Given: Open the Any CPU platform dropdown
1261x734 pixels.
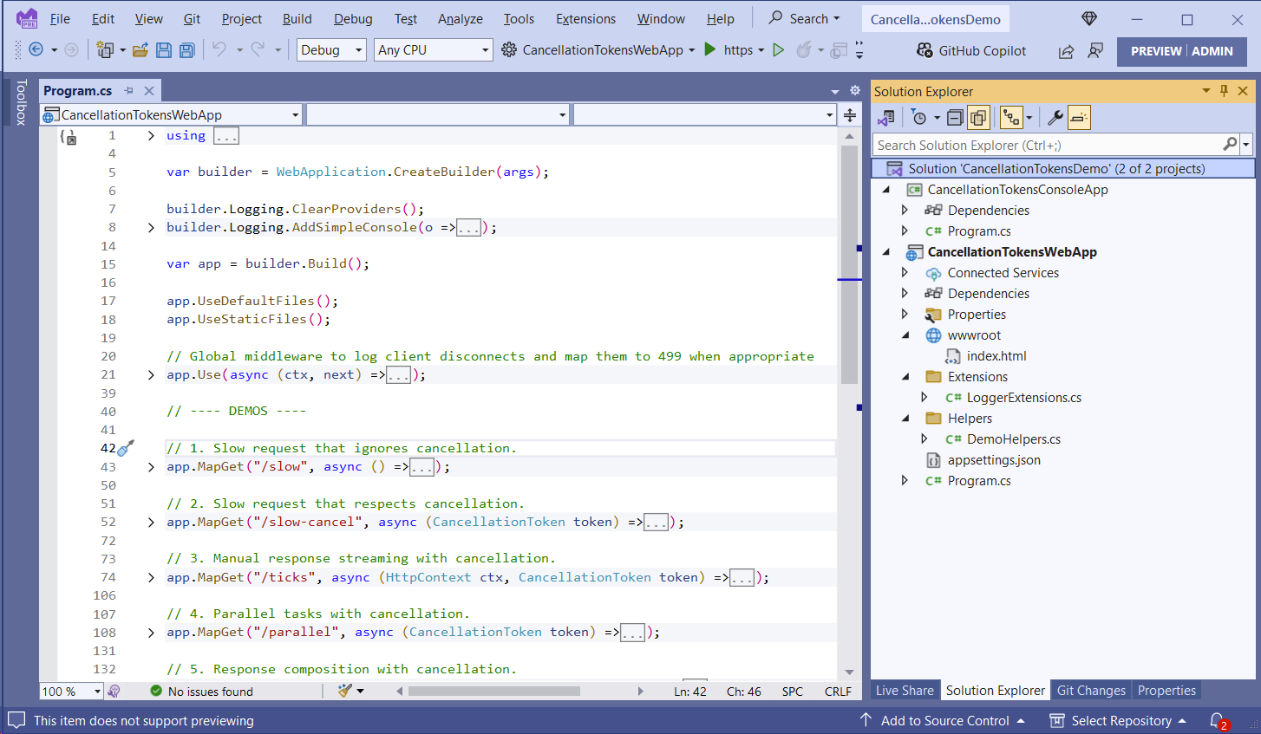Looking at the screenshot, I should 433,50.
